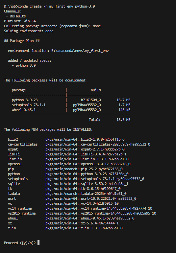The image size is (176, 253).
Task: Click the 'libzlib' package name
Action: (x=15, y=159)
